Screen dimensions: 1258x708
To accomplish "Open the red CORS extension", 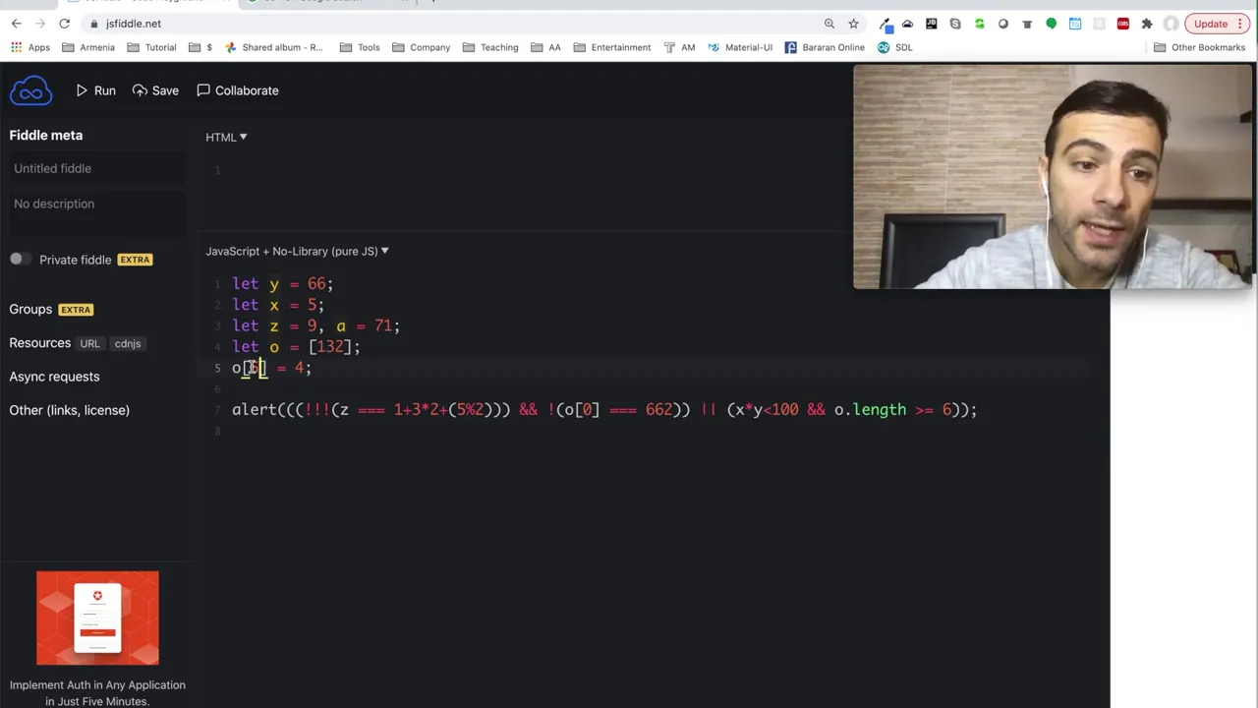I will coord(1122,24).
